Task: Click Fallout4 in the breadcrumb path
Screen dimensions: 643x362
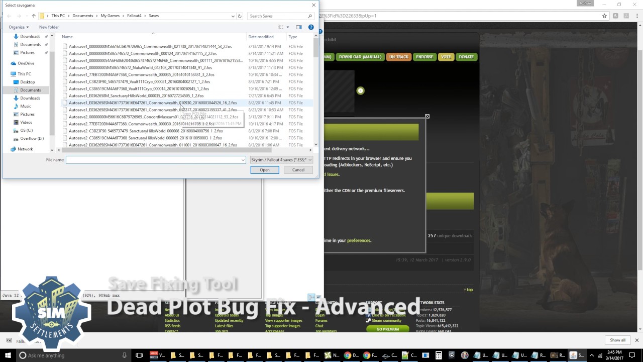Action: [x=135, y=16]
